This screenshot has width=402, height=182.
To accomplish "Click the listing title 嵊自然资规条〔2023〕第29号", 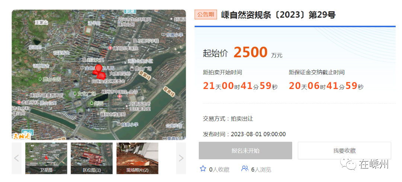I will coord(278,15).
